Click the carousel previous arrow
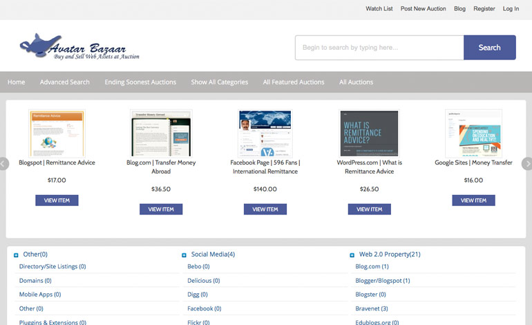 coord(3,164)
